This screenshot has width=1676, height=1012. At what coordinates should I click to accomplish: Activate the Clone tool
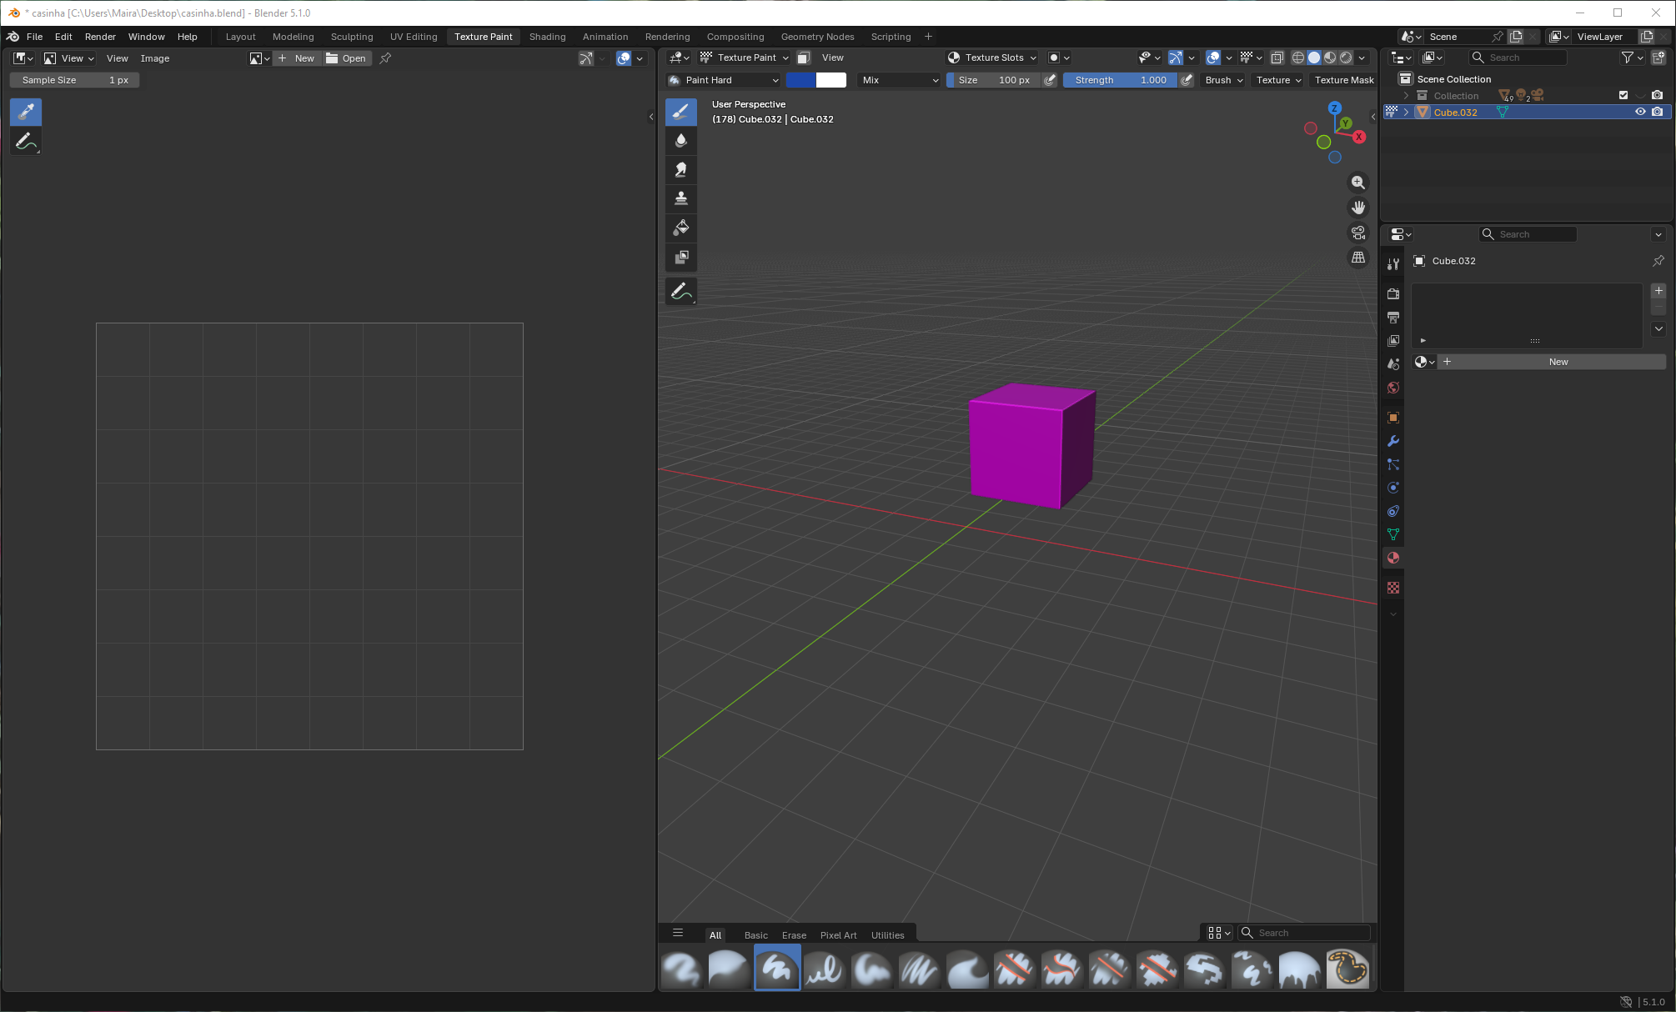tap(681, 198)
